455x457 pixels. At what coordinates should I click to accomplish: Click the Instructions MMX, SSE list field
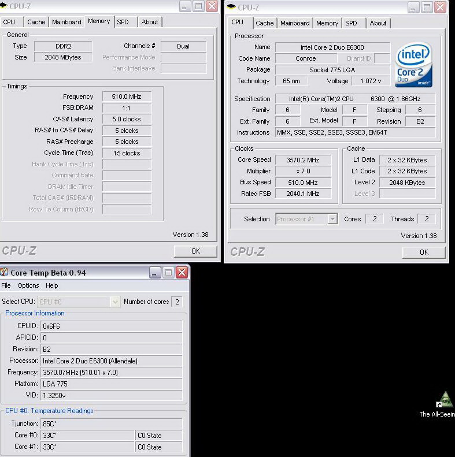click(x=355, y=133)
